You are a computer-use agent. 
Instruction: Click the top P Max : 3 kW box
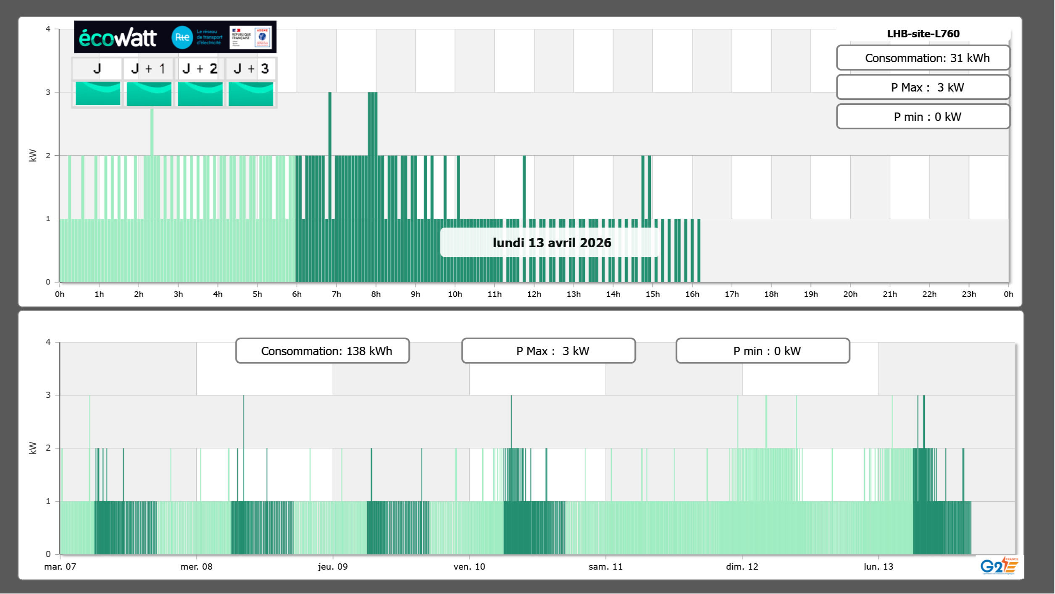pyautogui.click(x=923, y=87)
